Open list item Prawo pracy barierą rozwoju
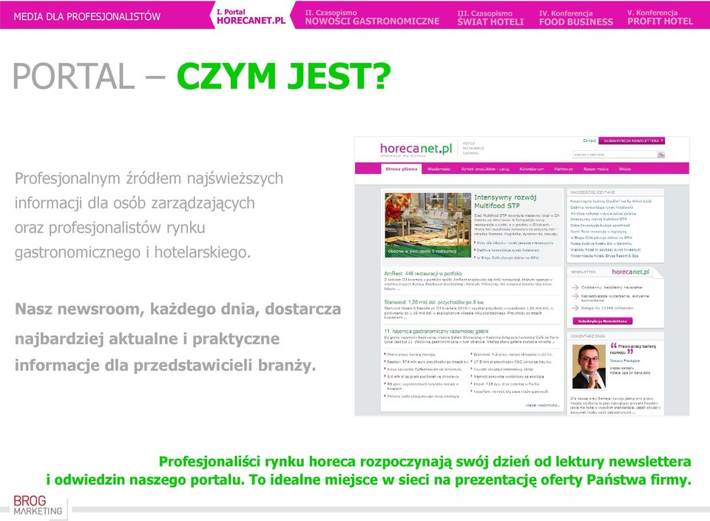The height and width of the screenshot is (521, 710). [410, 354]
